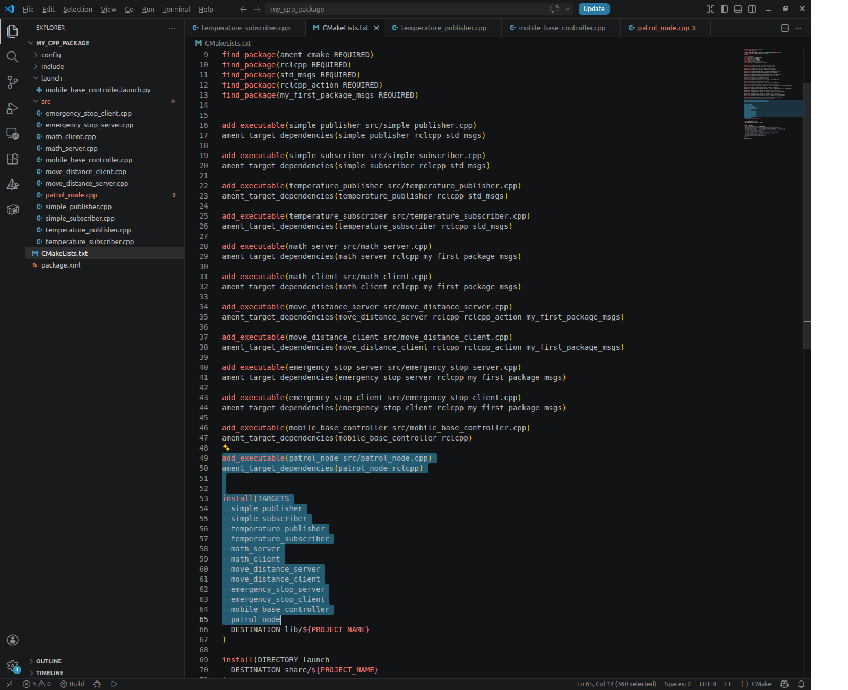Open the Extensions view
The height and width of the screenshot is (690, 848).
click(x=12, y=159)
